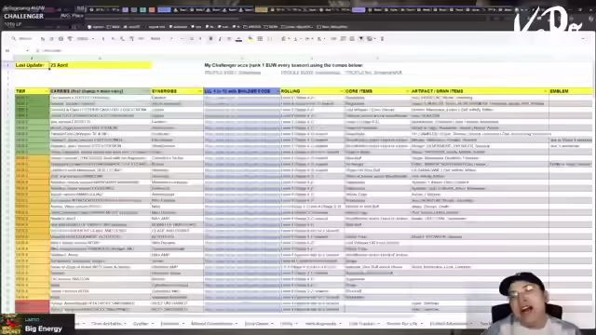Select the 'My Challenger accs' text line
The height and width of the screenshot is (335, 596).
coord(283,65)
